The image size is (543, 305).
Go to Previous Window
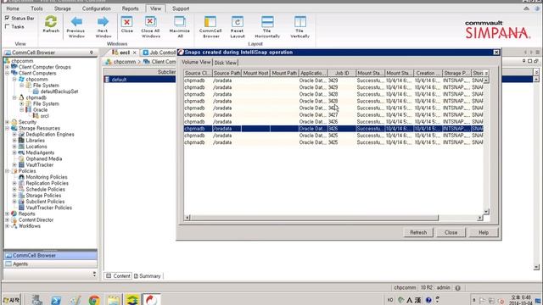(x=76, y=22)
